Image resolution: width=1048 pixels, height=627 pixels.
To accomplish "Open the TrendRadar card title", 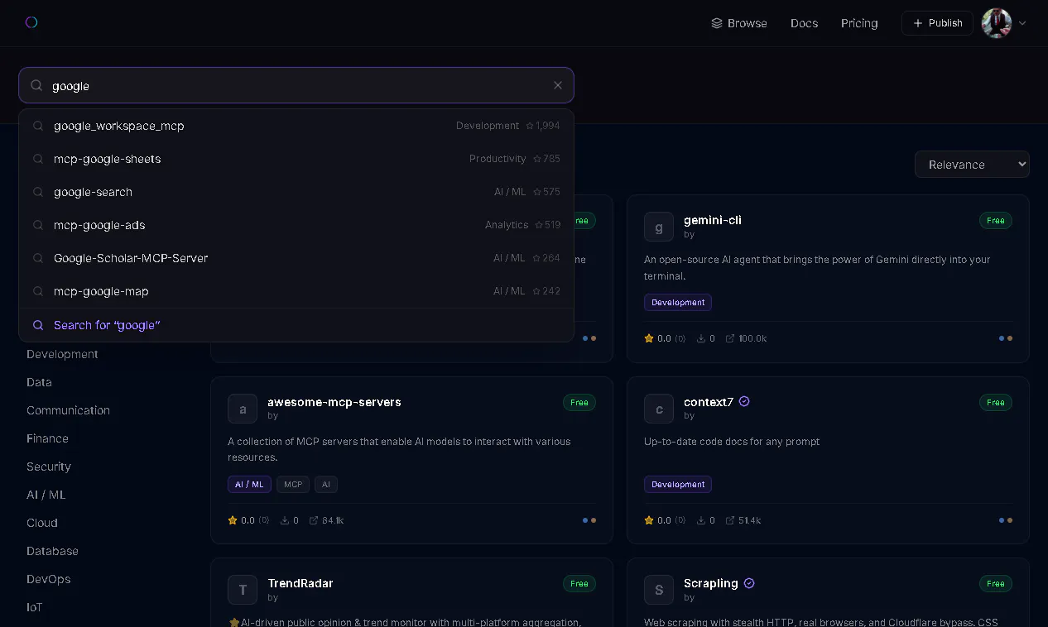I will 300,583.
